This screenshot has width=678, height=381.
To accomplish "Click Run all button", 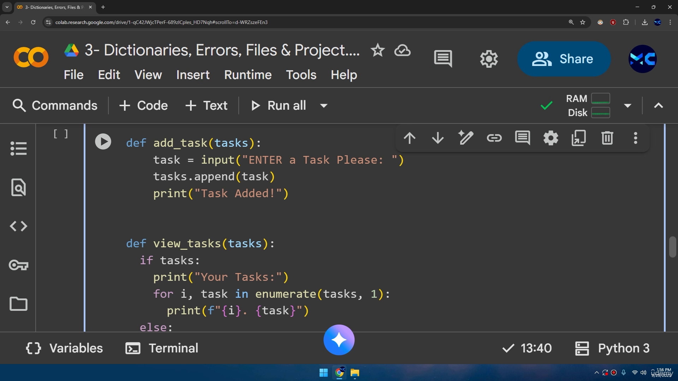I will tap(278, 105).
